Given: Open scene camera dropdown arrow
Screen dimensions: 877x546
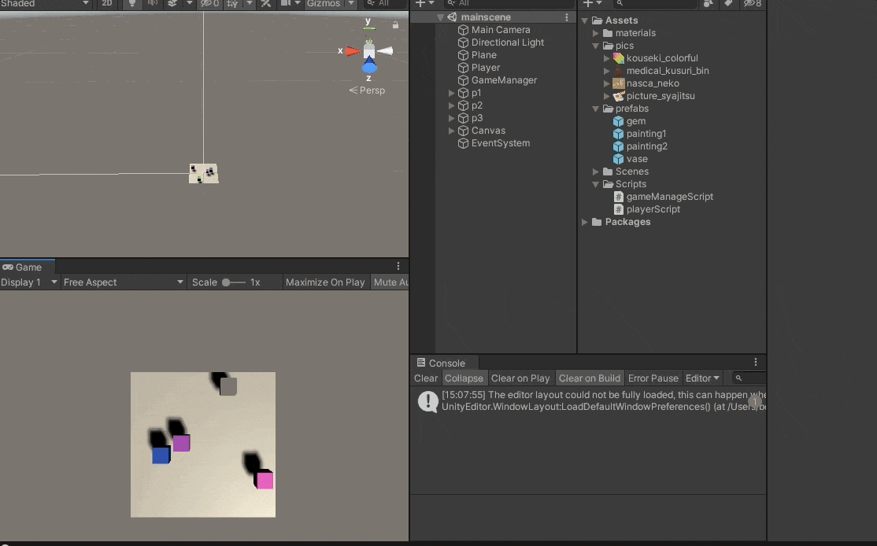Looking at the screenshot, I should [x=298, y=3].
